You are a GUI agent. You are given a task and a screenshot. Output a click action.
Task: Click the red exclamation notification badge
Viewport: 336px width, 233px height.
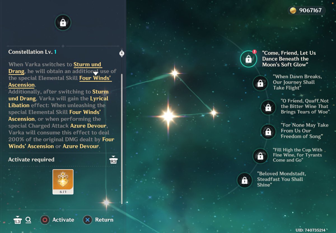[254, 52]
